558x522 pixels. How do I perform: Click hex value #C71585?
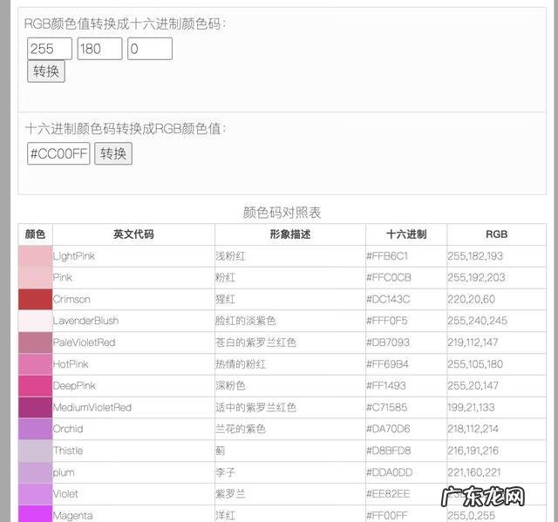pos(387,408)
